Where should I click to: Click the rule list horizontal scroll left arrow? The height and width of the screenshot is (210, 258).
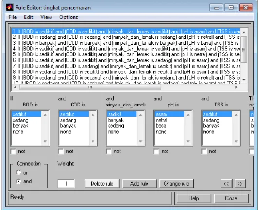coord(15,87)
